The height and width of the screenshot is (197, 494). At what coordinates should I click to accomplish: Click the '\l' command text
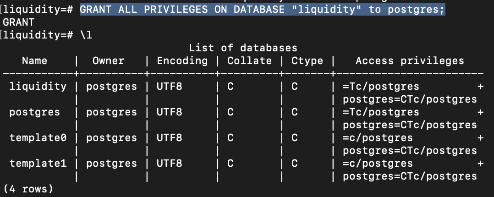[x=86, y=35]
